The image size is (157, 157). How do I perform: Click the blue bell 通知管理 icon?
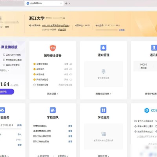(103, 47)
